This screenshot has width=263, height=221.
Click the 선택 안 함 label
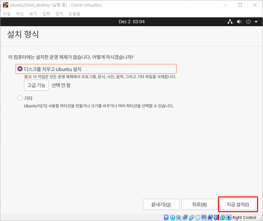pos(61,85)
